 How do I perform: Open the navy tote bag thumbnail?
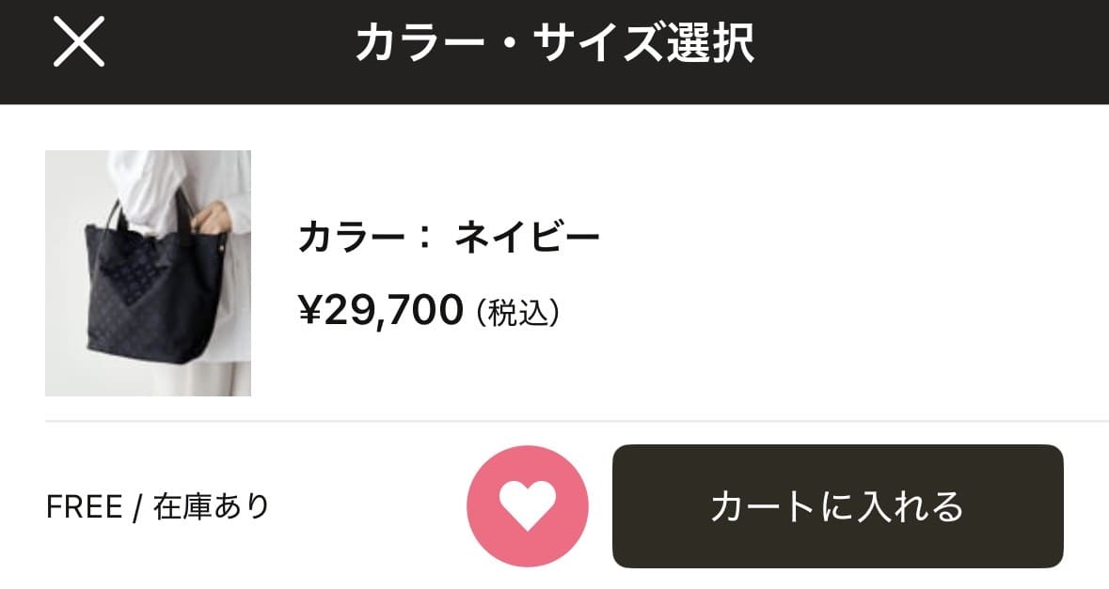coord(148,273)
